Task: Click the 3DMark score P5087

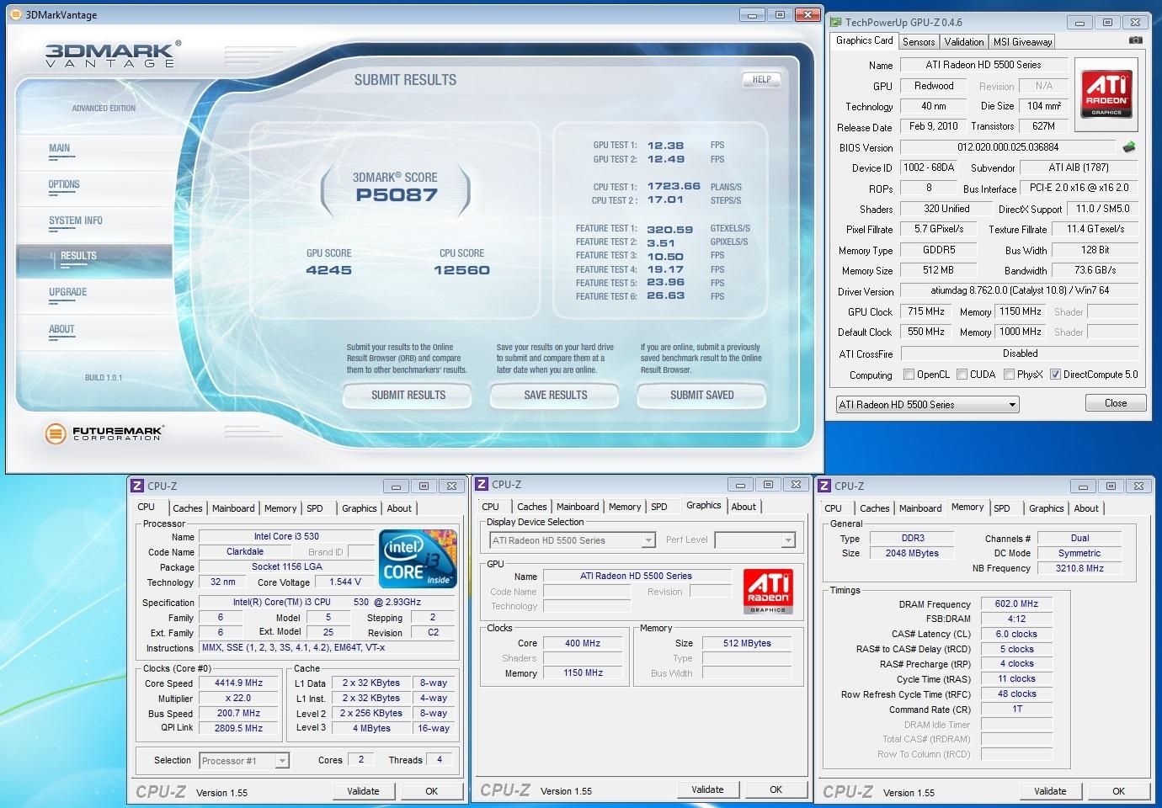Action: coord(396,195)
